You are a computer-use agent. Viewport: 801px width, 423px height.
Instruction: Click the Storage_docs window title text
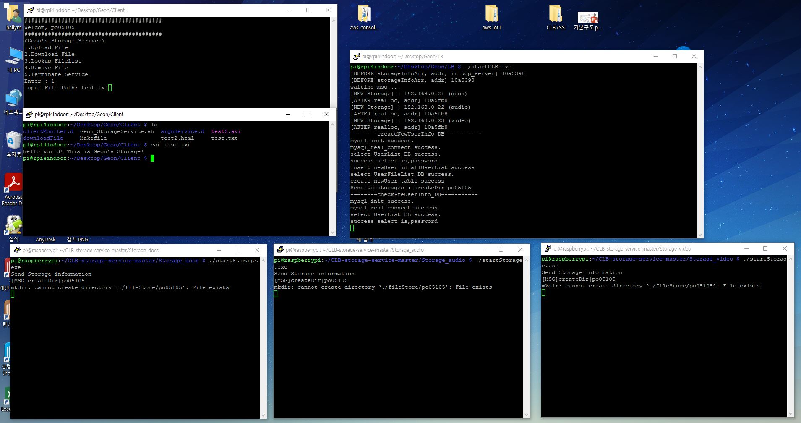click(x=91, y=250)
